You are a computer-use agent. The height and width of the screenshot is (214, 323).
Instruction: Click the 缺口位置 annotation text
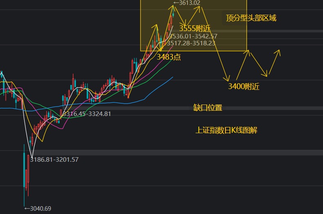207,107
